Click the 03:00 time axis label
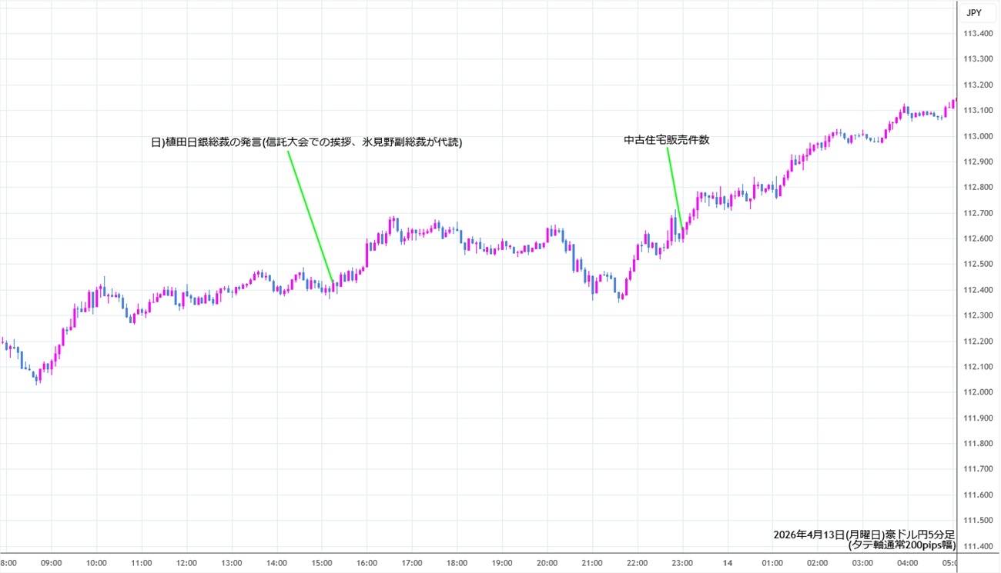1001x573 pixels. point(862,563)
